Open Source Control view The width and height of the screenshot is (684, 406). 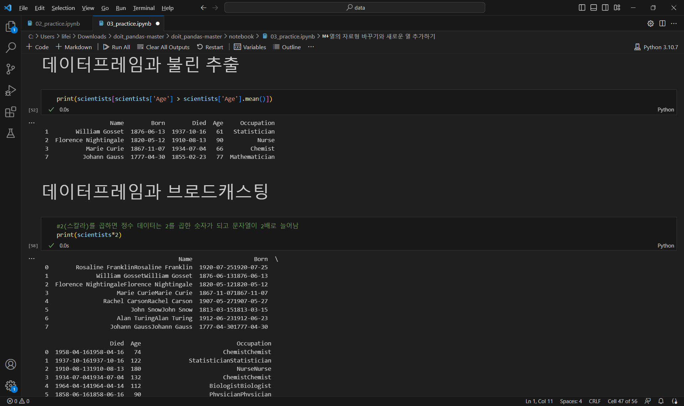coord(11,69)
